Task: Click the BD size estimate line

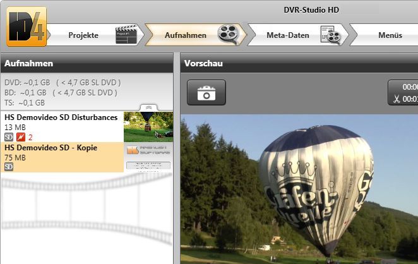Action: coord(61,93)
